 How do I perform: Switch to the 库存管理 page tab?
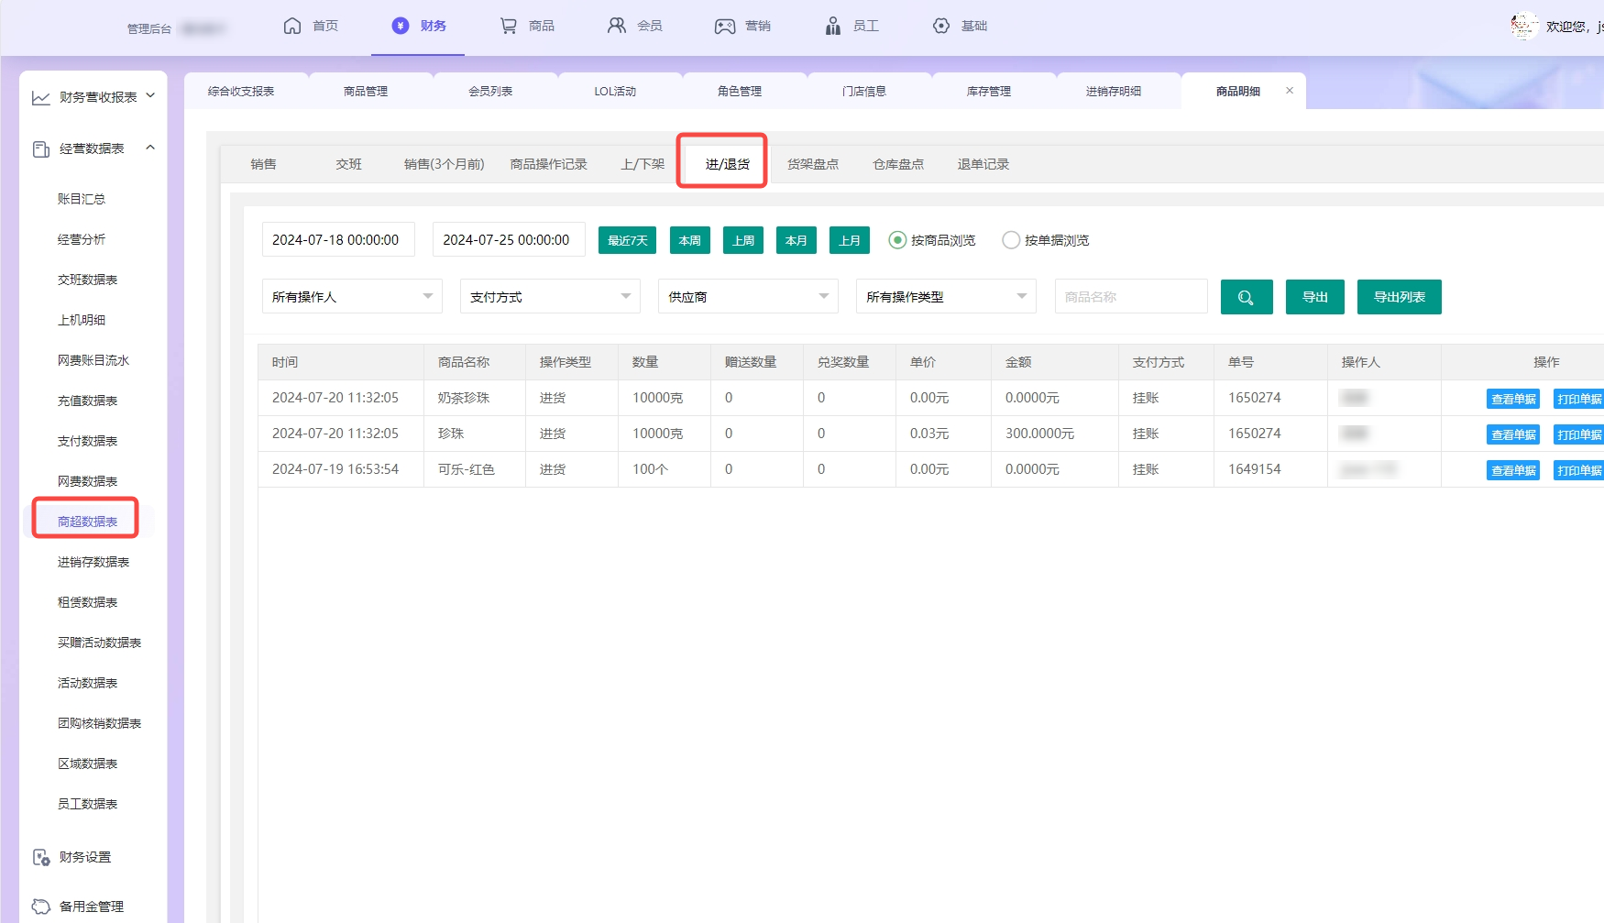click(989, 91)
